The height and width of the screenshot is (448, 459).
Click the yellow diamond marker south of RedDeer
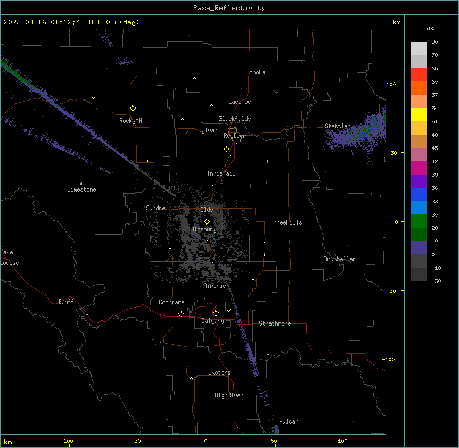pyautogui.click(x=226, y=150)
